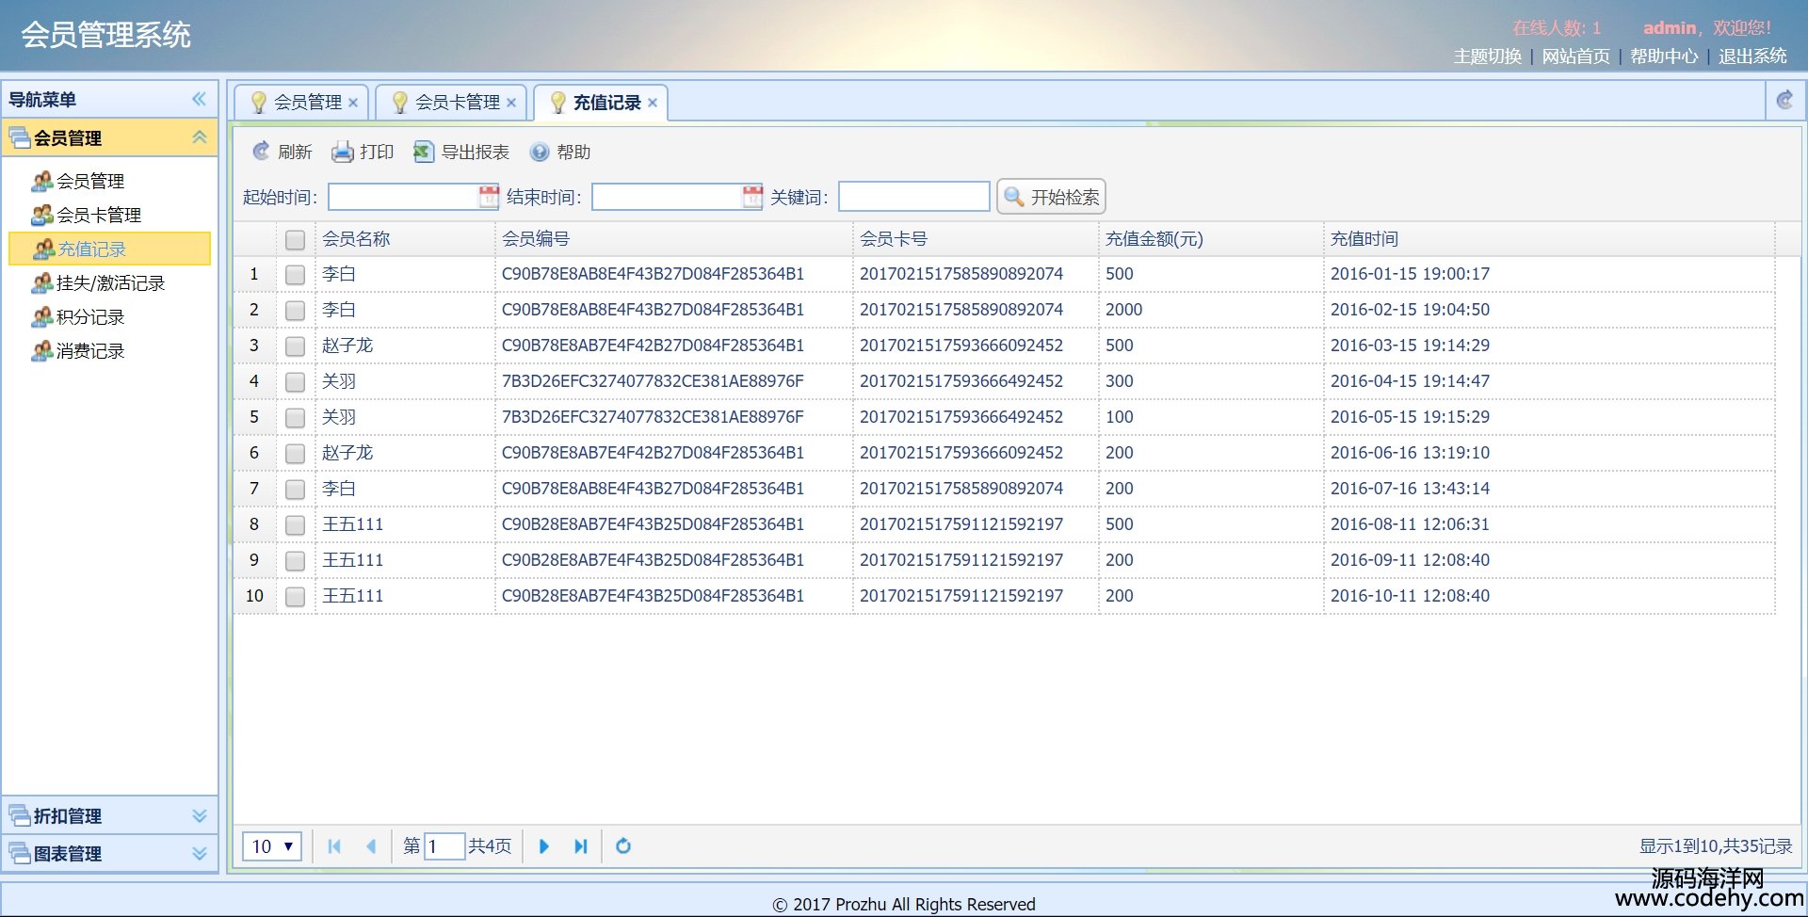Open the page size dropdown showing 10
Viewport: 1808px width, 917px height.
272,846
